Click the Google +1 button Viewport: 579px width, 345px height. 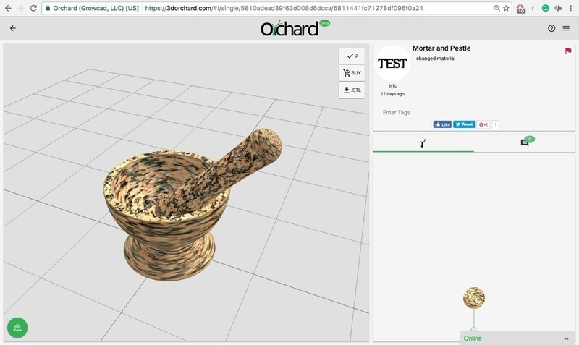tap(483, 124)
